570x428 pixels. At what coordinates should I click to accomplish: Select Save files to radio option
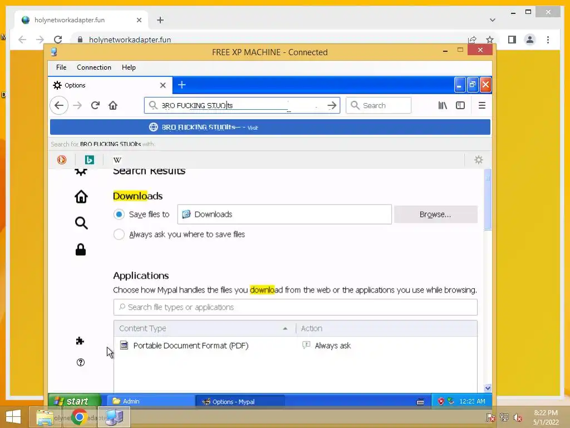[x=119, y=215]
